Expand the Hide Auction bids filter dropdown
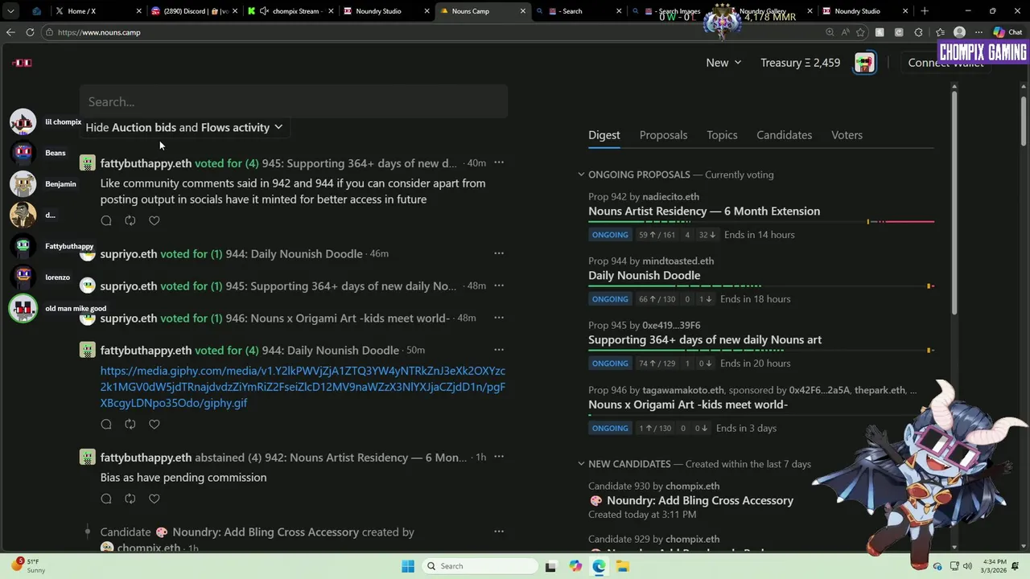The width and height of the screenshot is (1030, 579). point(184,127)
